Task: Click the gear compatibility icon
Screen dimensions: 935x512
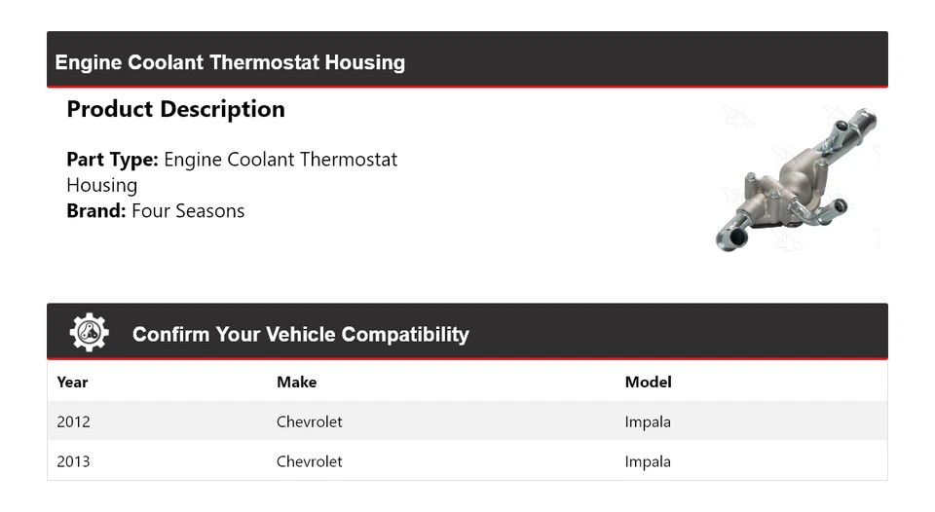Action: pos(89,333)
